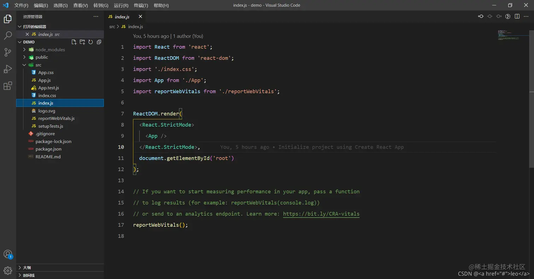Open the Source Control view
Image resolution: width=534 pixels, height=279 pixels.
click(x=8, y=52)
